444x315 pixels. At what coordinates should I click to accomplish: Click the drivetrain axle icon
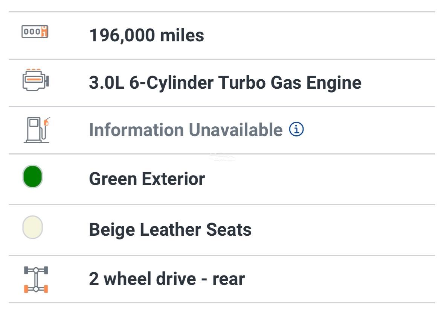click(36, 279)
